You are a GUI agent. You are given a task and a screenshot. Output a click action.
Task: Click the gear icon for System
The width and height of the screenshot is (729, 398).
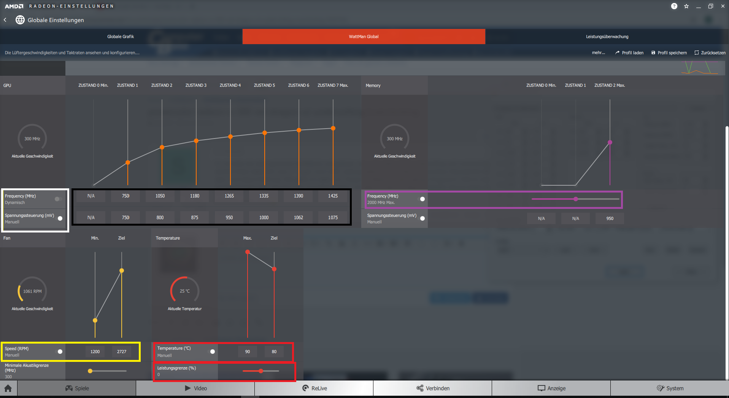tap(660, 388)
